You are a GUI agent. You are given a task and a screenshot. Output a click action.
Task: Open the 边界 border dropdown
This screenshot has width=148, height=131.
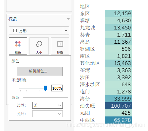coord(48,105)
